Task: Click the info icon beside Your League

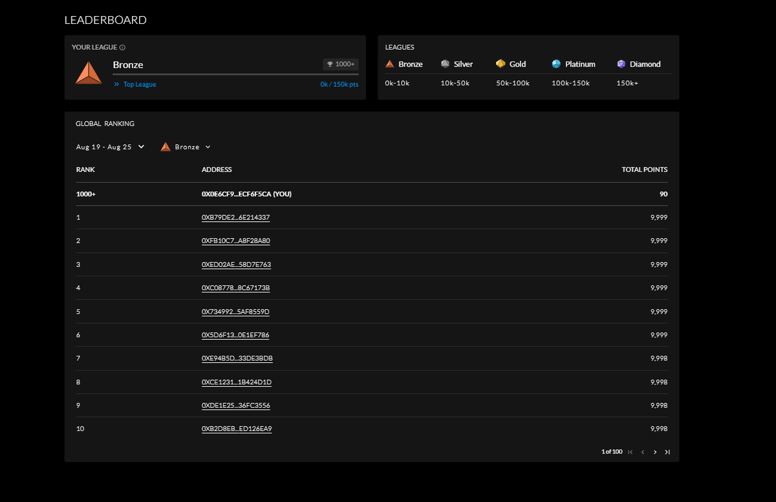Action: pyautogui.click(x=122, y=47)
